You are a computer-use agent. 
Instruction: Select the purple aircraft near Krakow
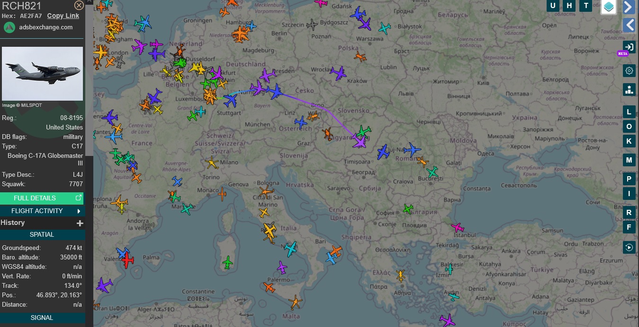pos(338,73)
